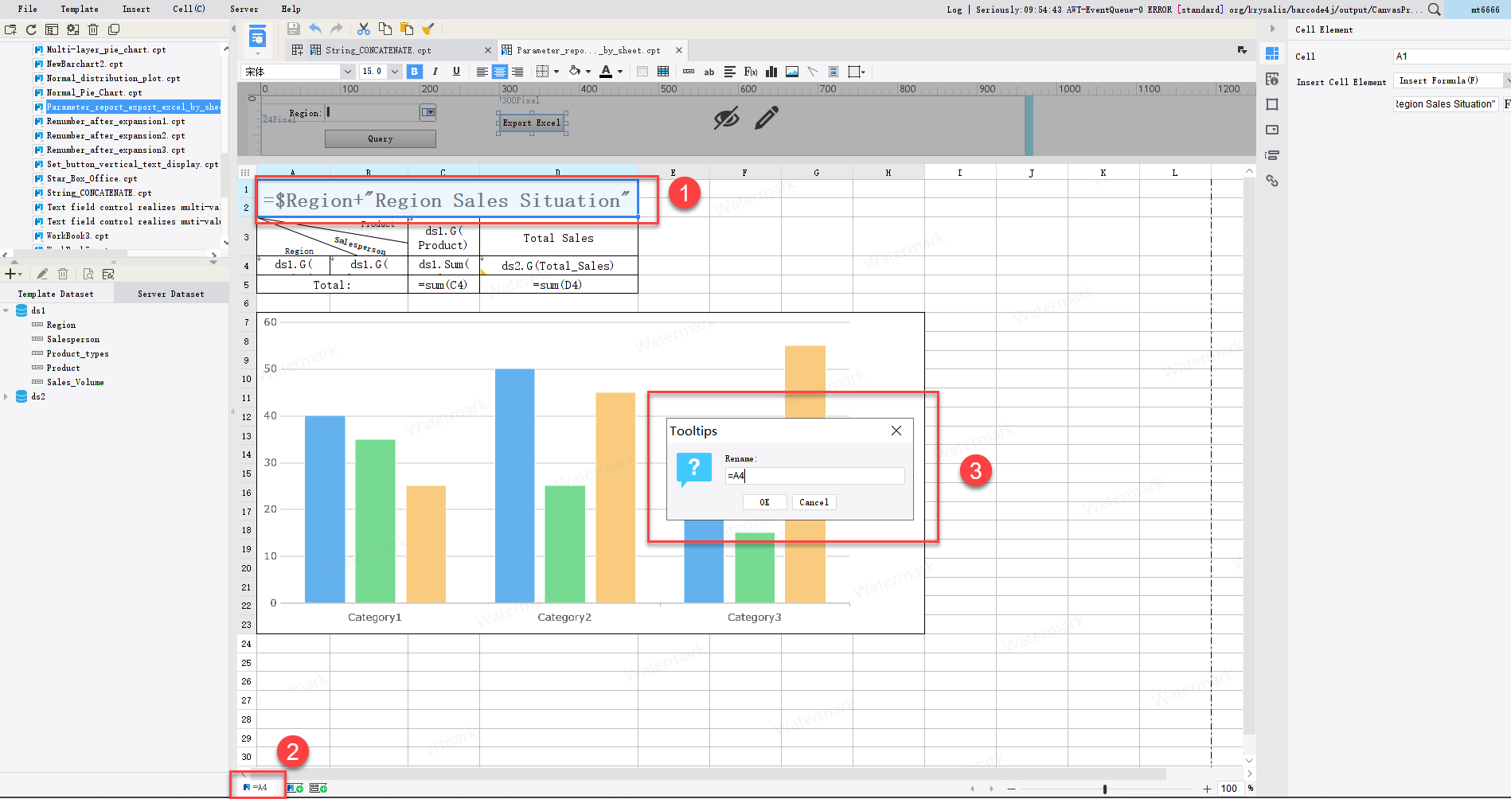Delete the selected dataset via trash icon
1511x799 pixels.
pyautogui.click(x=63, y=273)
